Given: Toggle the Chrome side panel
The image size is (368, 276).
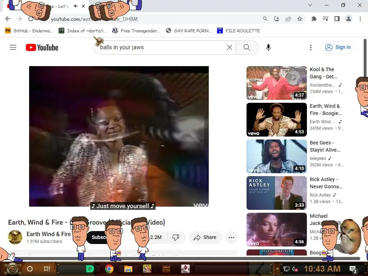Looking at the screenshot, I should pos(337,19).
